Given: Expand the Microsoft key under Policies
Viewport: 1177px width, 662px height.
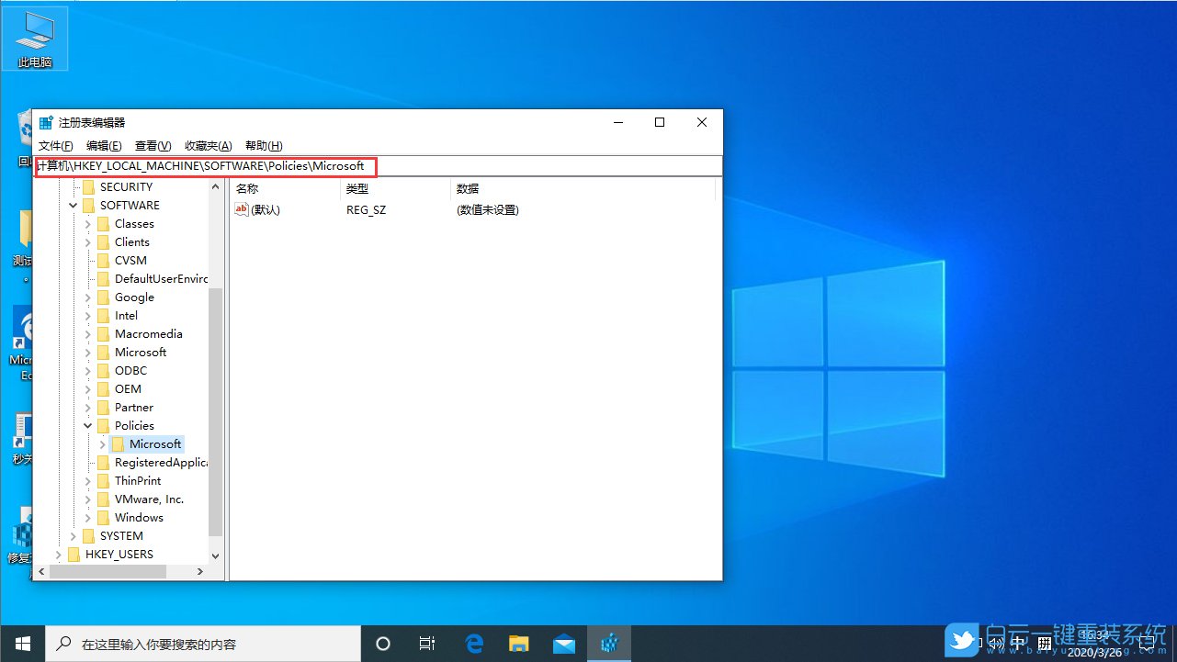Looking at the screenshot, I should point(101,443).
